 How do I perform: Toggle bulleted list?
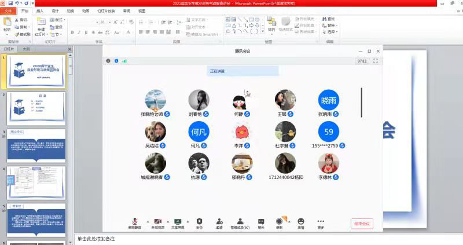(142, 23)
